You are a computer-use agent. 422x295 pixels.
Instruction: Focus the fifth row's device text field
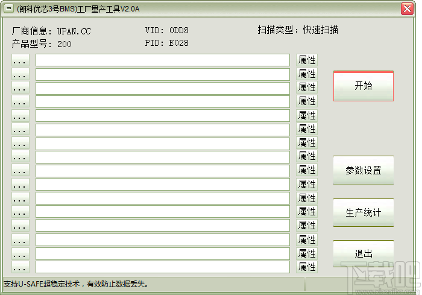click(x=163, y=116)
